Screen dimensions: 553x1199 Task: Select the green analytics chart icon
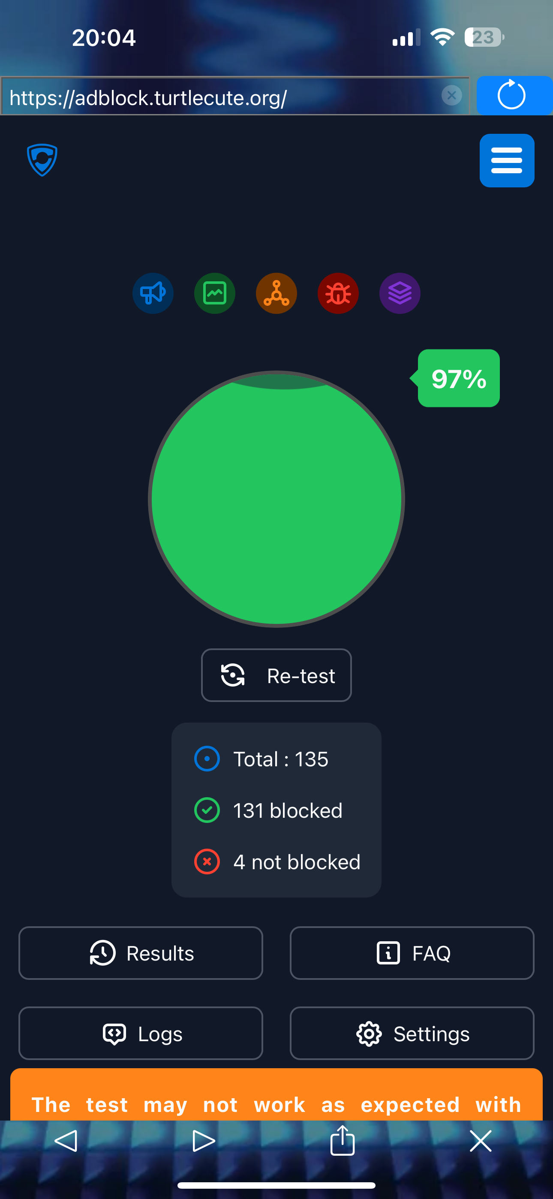coord(215,293)
